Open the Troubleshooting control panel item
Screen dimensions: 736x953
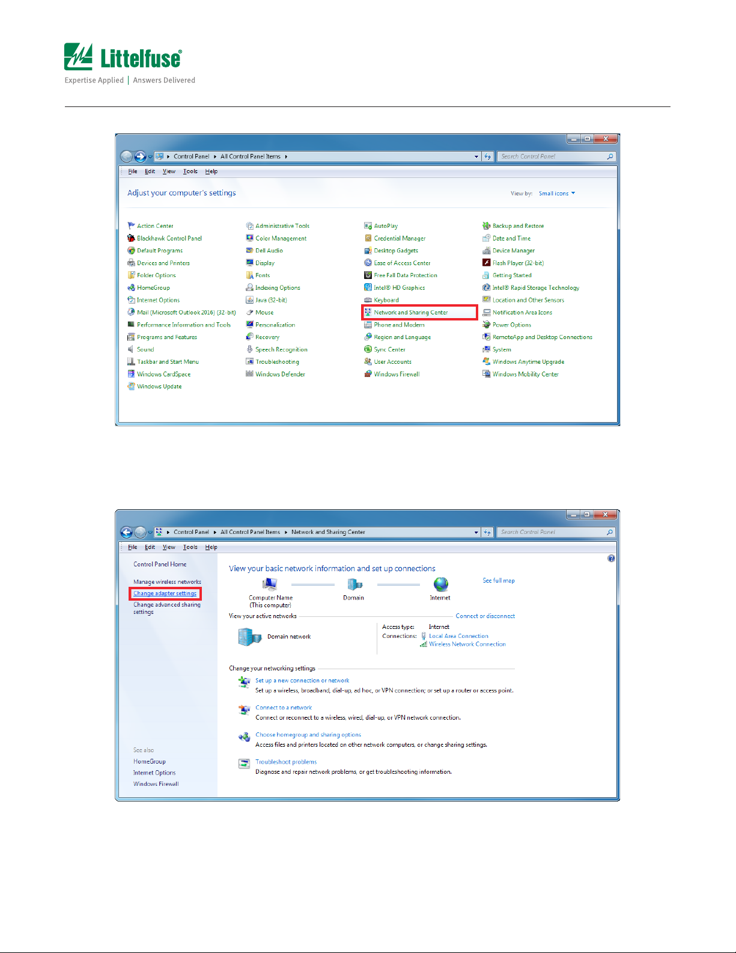click(x=277, y=362)
